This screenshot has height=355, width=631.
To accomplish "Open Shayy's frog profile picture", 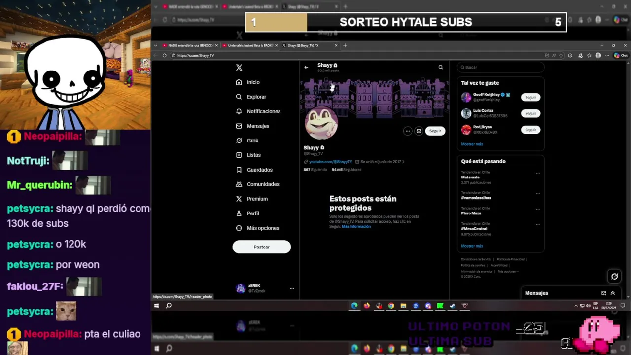I will pyautogui.click(x=321, y=123).
